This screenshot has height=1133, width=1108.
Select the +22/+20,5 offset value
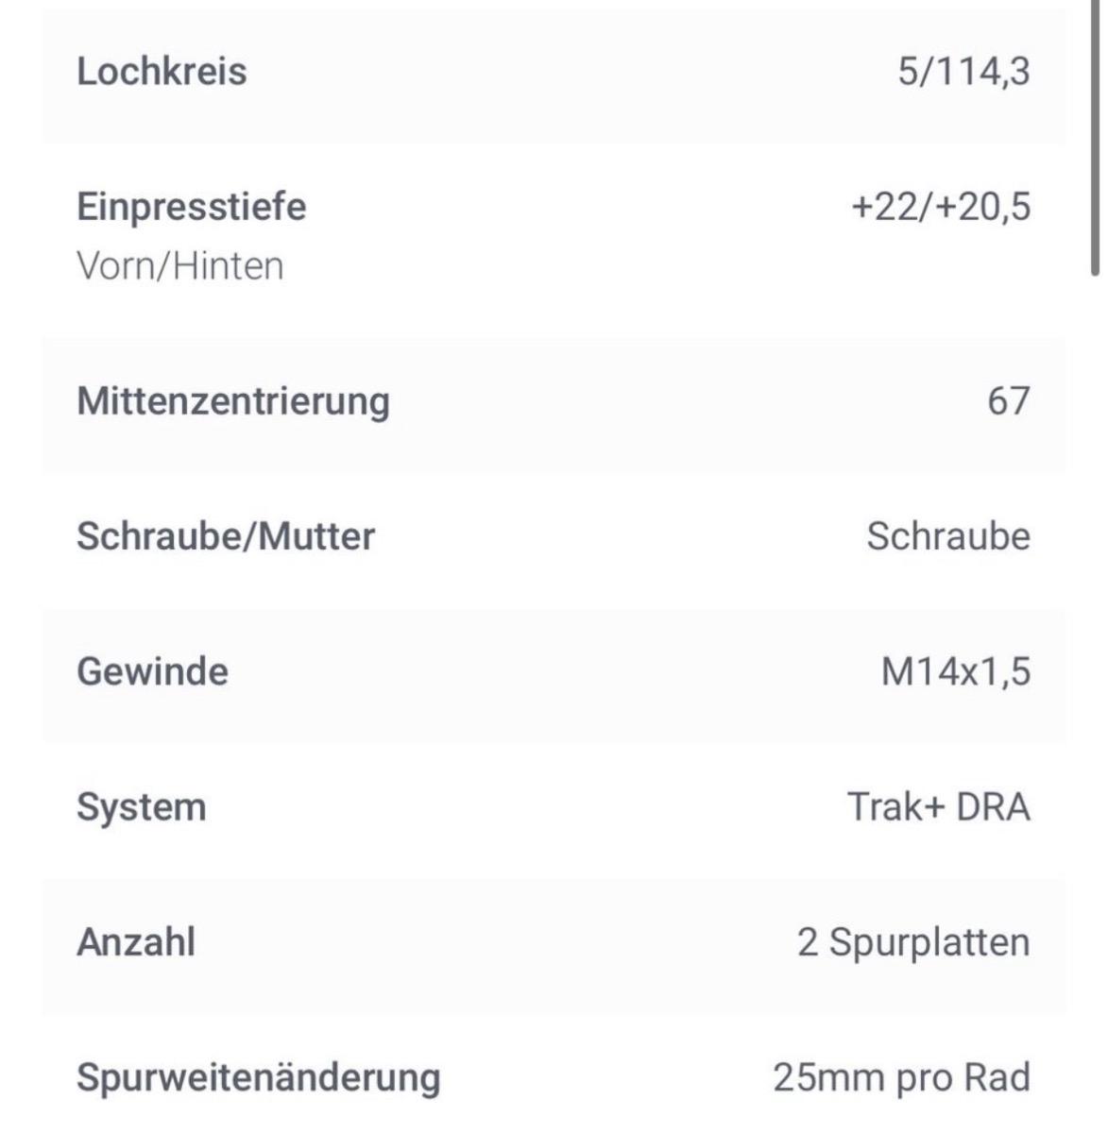(941, 207)
